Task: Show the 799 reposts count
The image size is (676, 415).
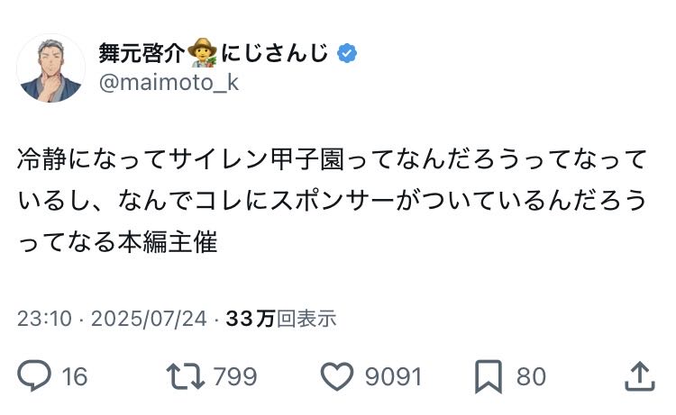Action: point(235,376)
